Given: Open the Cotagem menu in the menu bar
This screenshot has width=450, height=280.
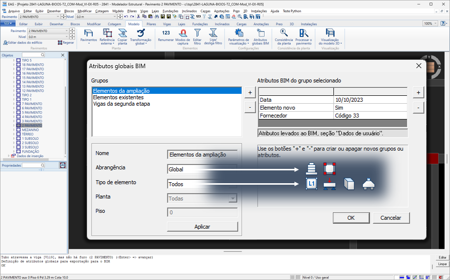Looking at the screenshot, I should tap(102, 10).
